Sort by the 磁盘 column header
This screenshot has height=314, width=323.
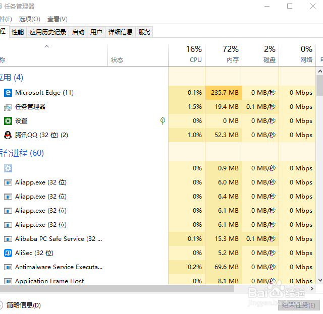click(260, 55)
